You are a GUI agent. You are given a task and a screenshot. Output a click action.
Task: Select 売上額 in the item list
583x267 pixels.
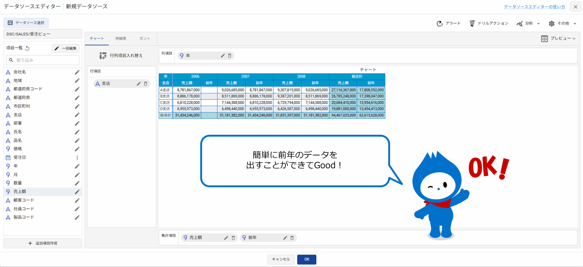(20, 192)
